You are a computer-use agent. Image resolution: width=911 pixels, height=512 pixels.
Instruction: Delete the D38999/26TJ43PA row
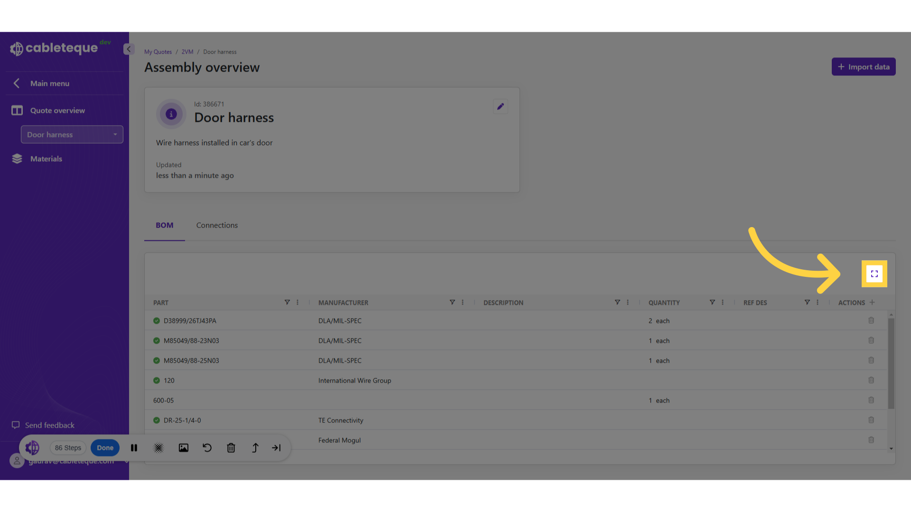[871, 321]
